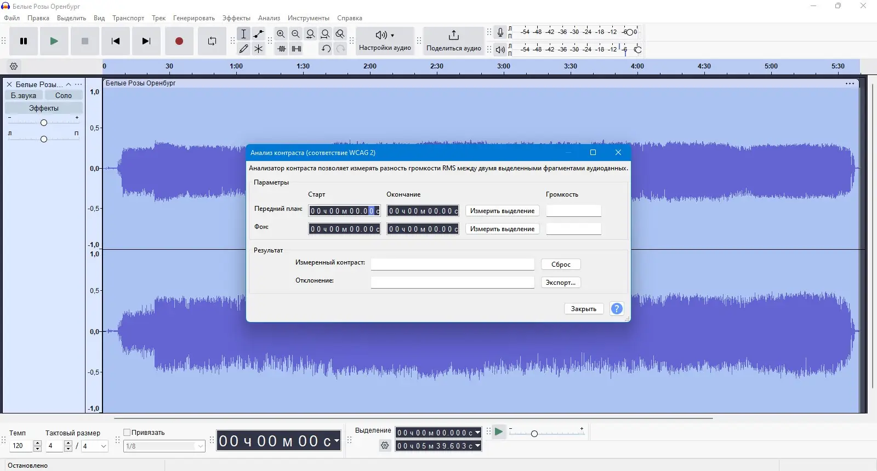Screen dimensions: 877x471
Task: Open the track panel three-dots menu
Action: (78, 84)
